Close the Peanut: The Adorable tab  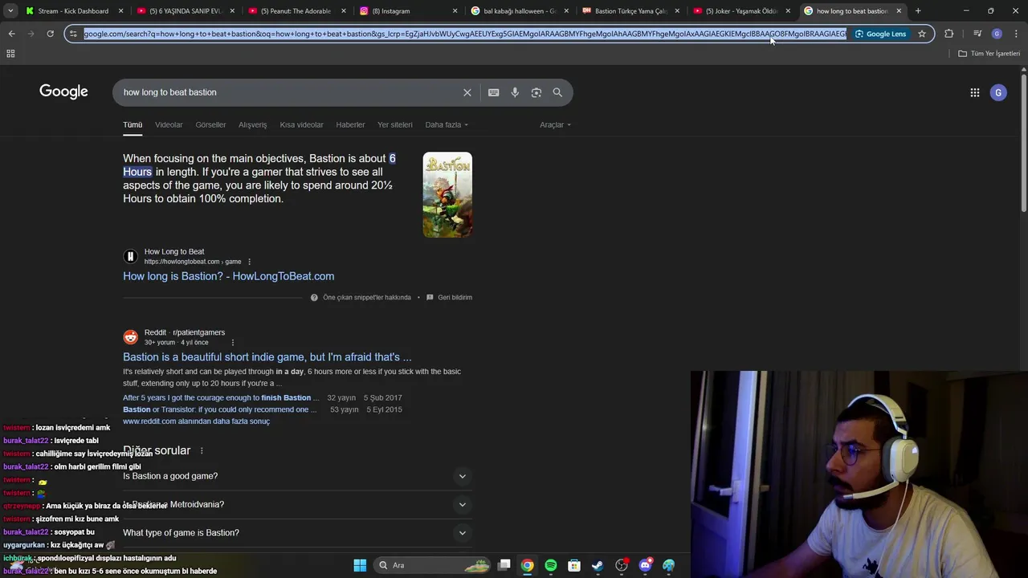coord(344,11)
